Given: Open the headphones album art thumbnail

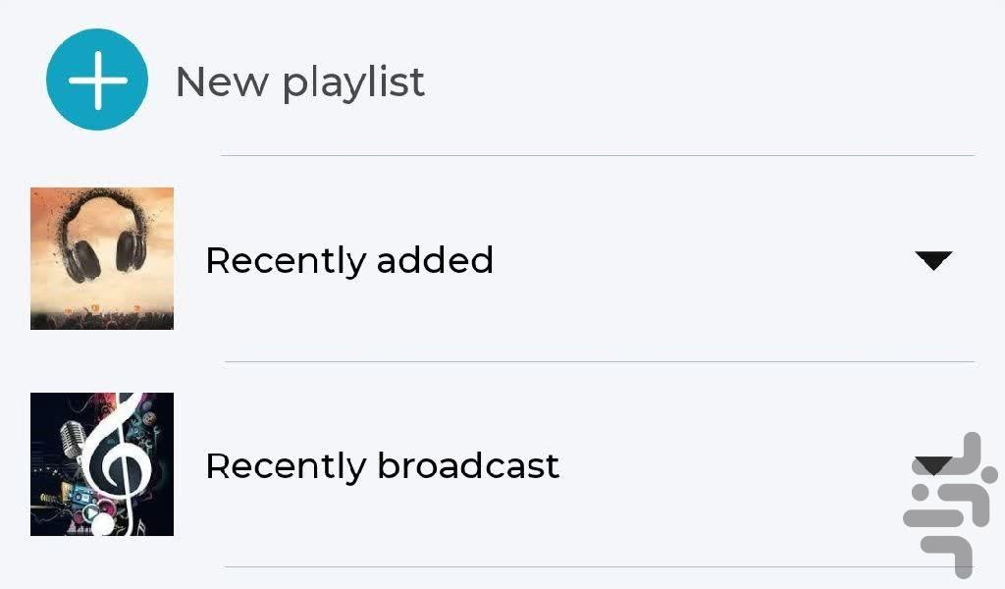Looking at the screenshot, I should (102, 258).
